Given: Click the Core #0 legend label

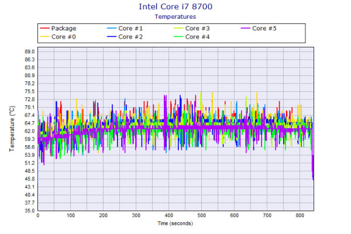Looking at the screenshot, I should coord(64,37).
